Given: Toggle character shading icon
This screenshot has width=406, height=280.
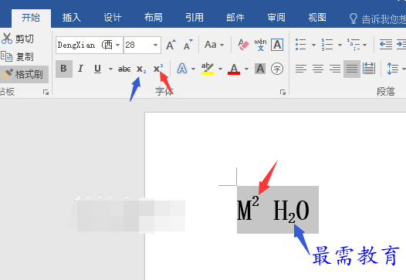Looking at the screenshot, I should tap(260, 69).
